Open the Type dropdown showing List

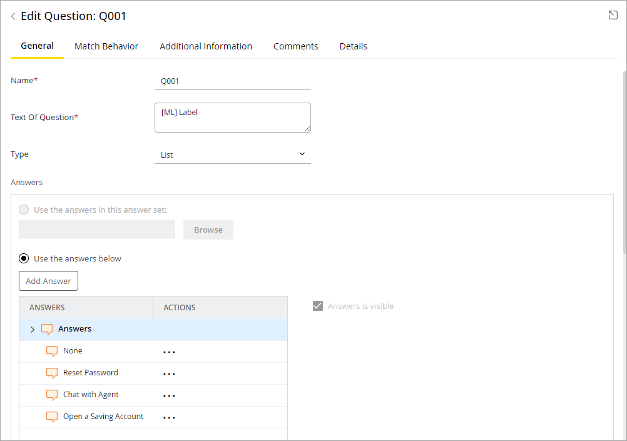click(x=232, y=155)
